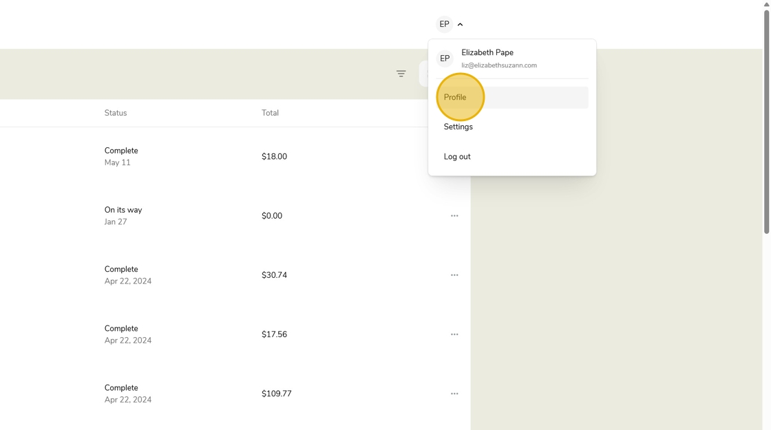Collapse the account menu with the chevron
This screenshot has width=771, height=430.
pyautogui.click(x=461, y=25)
